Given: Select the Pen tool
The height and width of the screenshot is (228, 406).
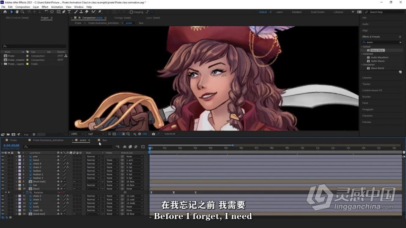Looking at the screenshot, I should 64,12.
